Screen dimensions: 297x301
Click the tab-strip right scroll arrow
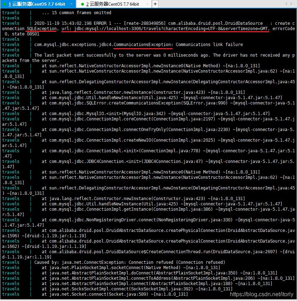click(291, 4)
